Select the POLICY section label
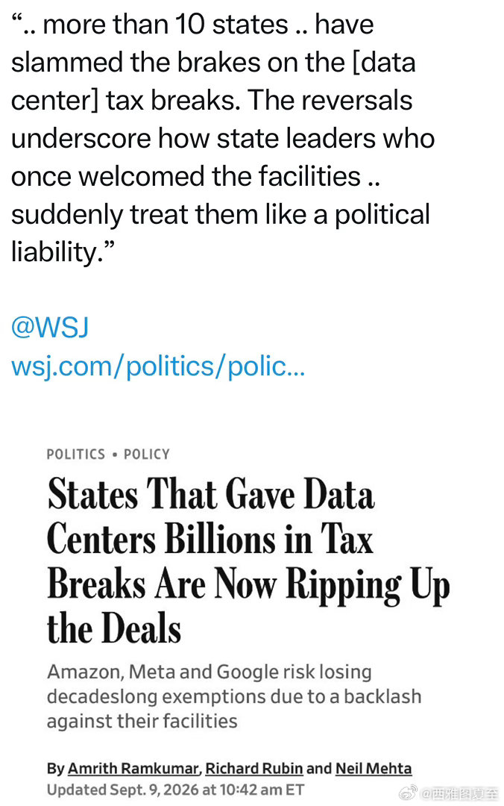Image resolution: width=504 pixels, height=806 pixels. pos(146,454)
